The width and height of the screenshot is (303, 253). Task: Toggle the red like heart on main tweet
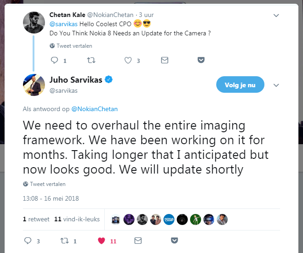tap(102, 241)
